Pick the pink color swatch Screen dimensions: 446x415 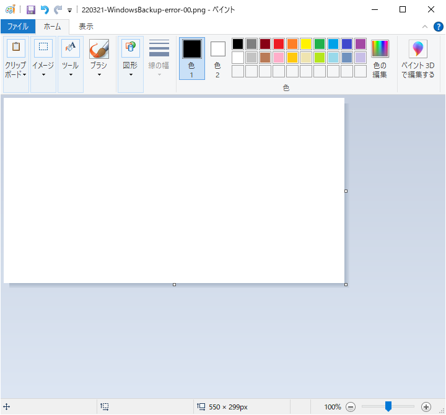coord(279,58)
